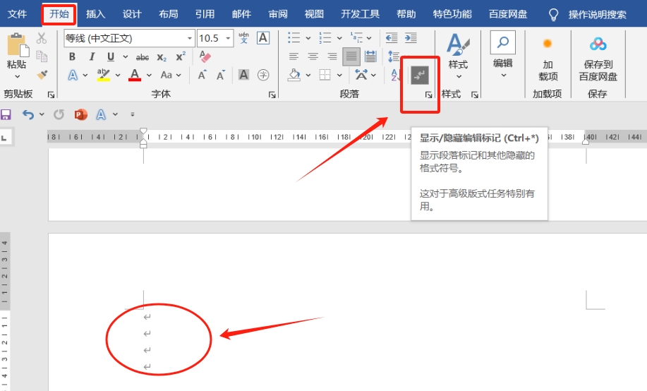Image resolution: width=647 pixels, height=391 pixels.
Task: Toggle Italic formatting
Action: tap(92, 56)
